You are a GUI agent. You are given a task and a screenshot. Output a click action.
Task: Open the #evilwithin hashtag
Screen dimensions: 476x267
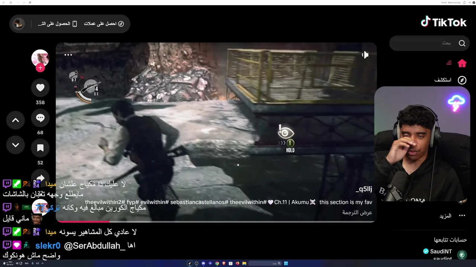155,202
